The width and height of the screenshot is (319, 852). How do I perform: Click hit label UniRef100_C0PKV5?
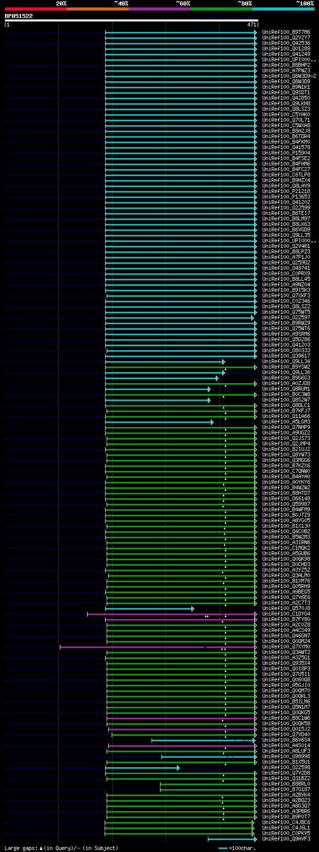pos(286,833)
